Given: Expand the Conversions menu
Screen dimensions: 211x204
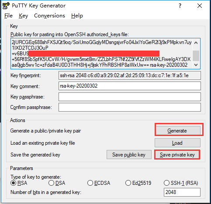Looking at the screenshot, I should [49, 16].
